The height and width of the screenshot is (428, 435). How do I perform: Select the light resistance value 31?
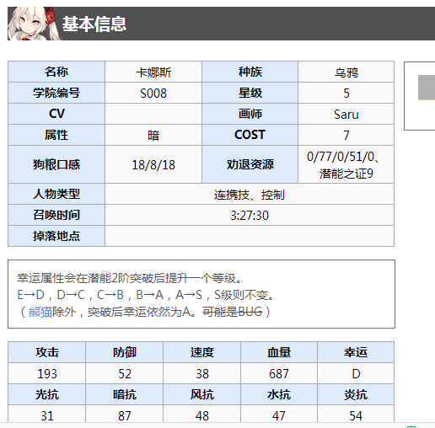click(x=47, y=416)
